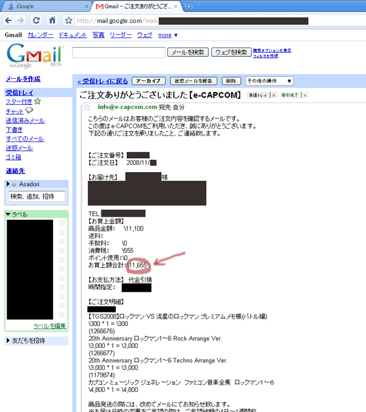
Task: Open the ウェブ link
Action: tap(145, 35)
